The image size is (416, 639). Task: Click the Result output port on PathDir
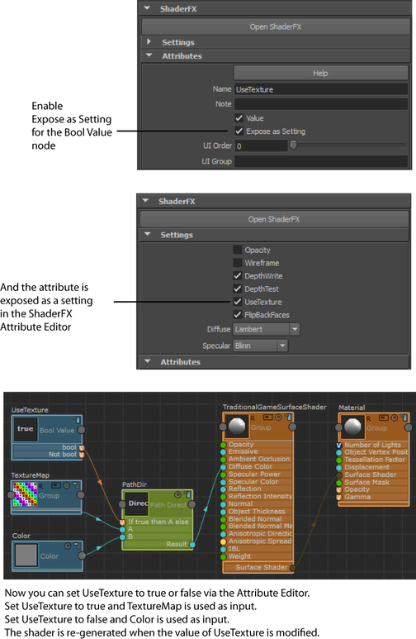(x=192, y=545)
